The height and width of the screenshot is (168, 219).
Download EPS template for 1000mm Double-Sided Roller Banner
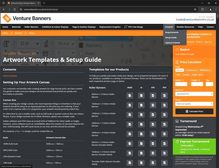coord(153,153)
